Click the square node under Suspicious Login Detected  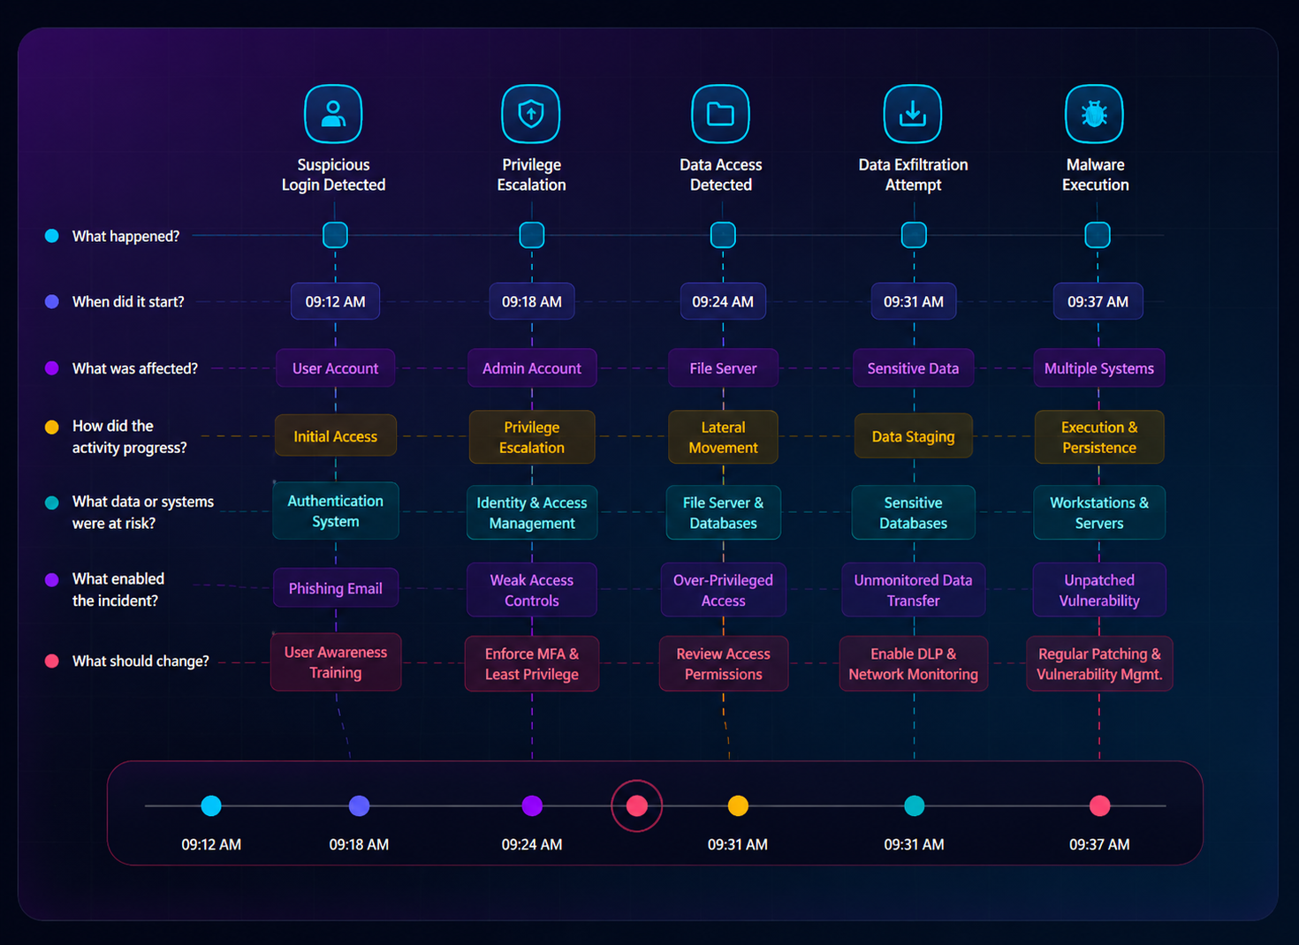[335, 235]
